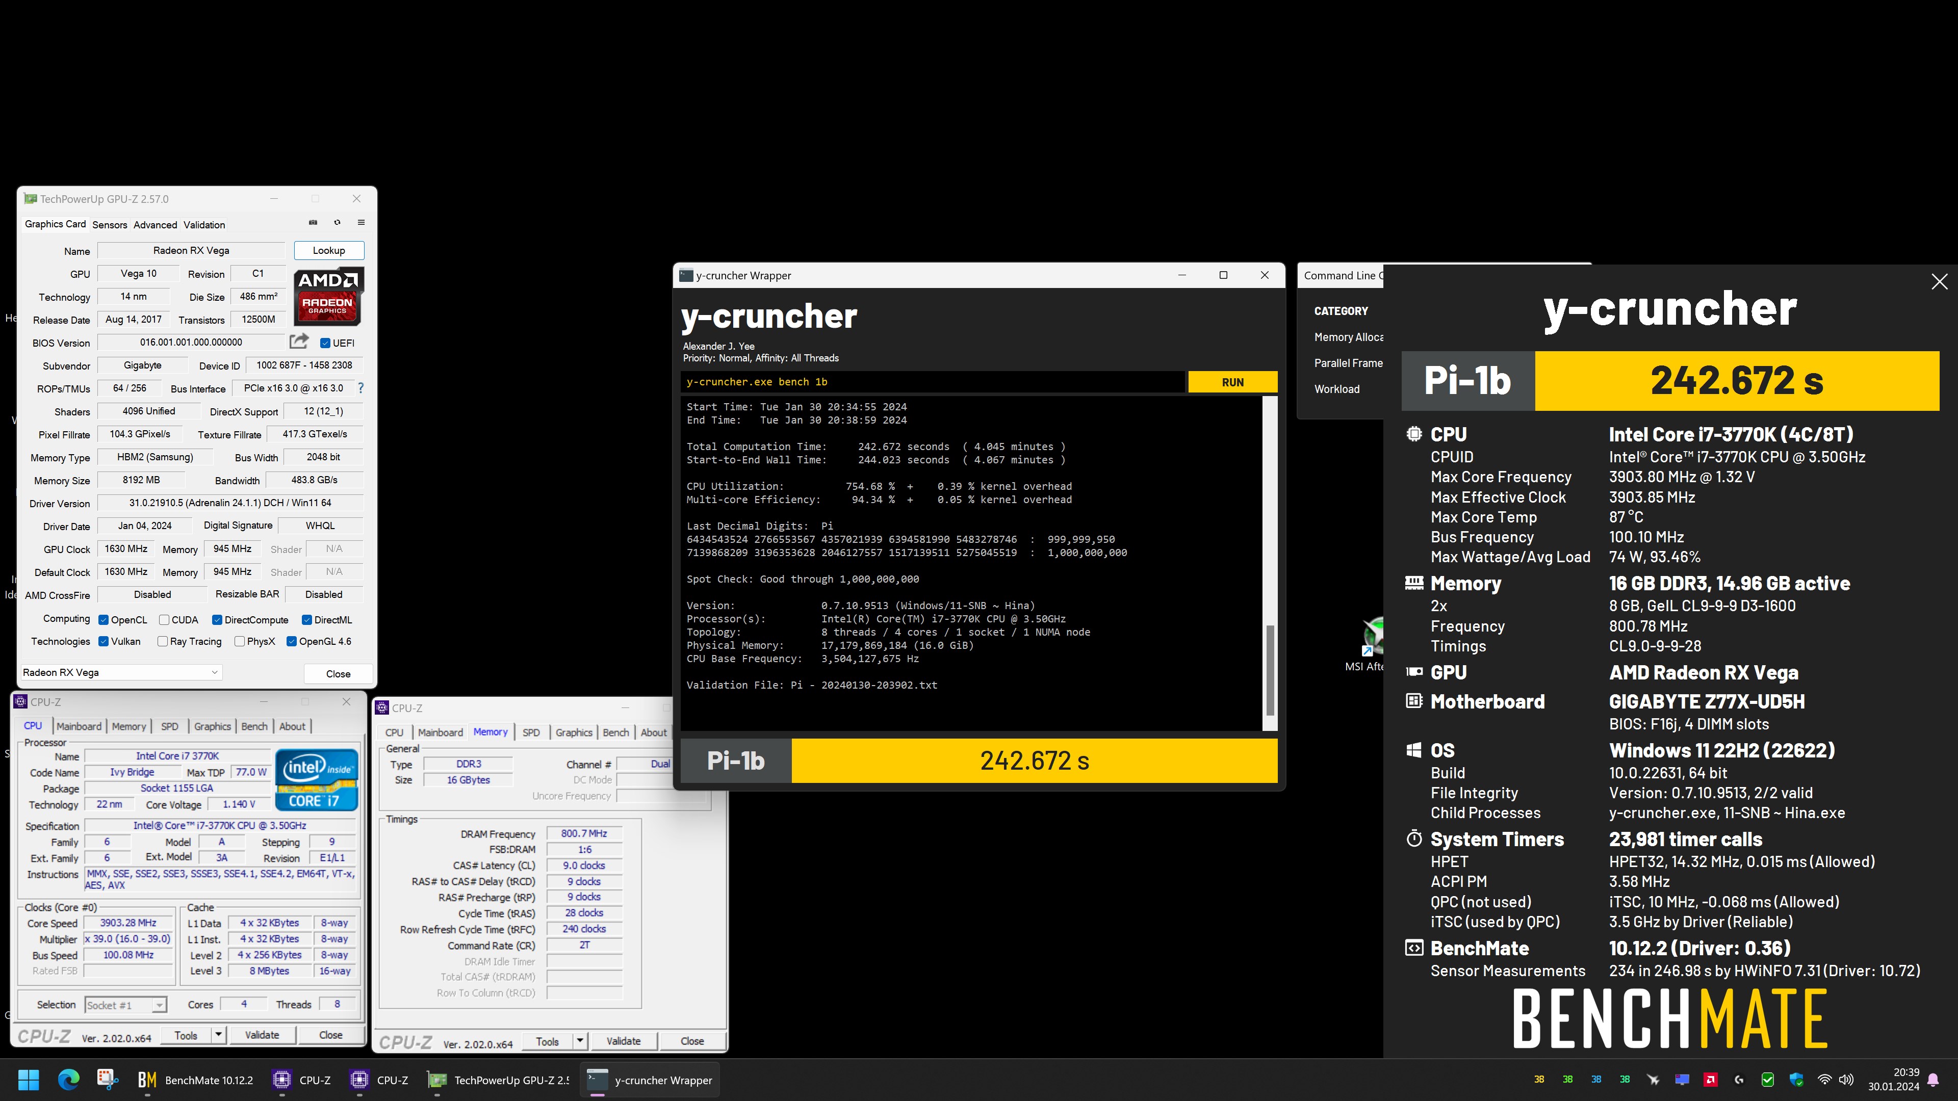Toggle the DirectCompute checkbox
Viewport: 1958px width, 1101px height.
pyautogui.click(x=217, y=620)
